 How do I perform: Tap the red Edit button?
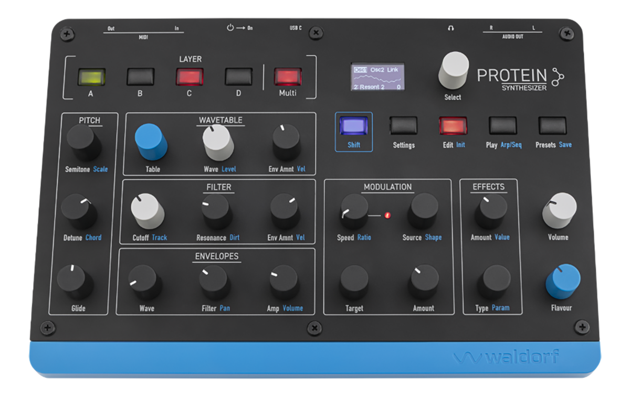coord(453,126)
